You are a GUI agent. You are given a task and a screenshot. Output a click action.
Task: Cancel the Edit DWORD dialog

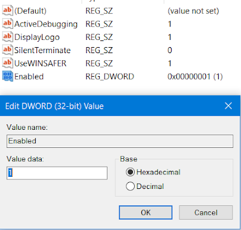point(206,212)
